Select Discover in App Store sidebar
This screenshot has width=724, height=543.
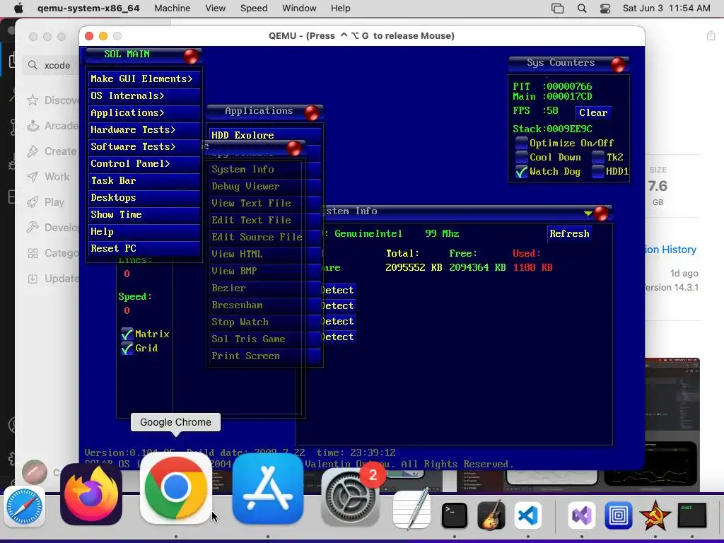point(52,100)
